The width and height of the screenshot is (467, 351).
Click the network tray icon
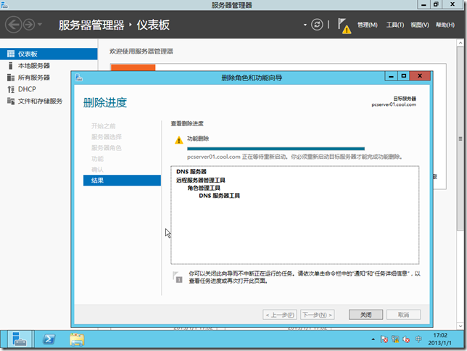395,339
